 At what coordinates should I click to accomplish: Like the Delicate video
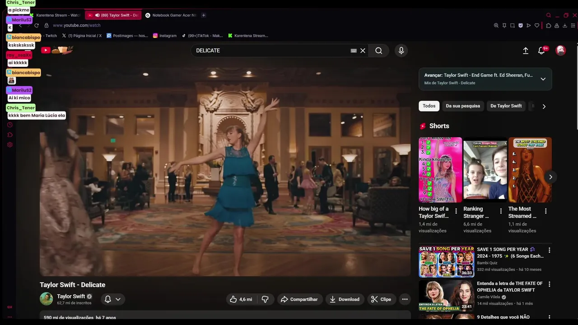[241, 299]
